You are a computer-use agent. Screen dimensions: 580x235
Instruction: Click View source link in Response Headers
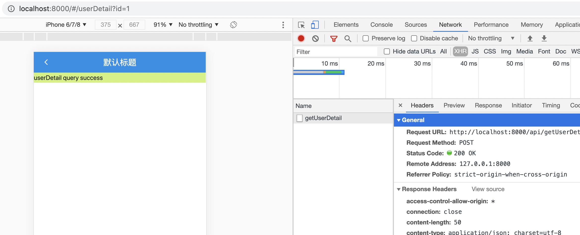click(488, 189)
